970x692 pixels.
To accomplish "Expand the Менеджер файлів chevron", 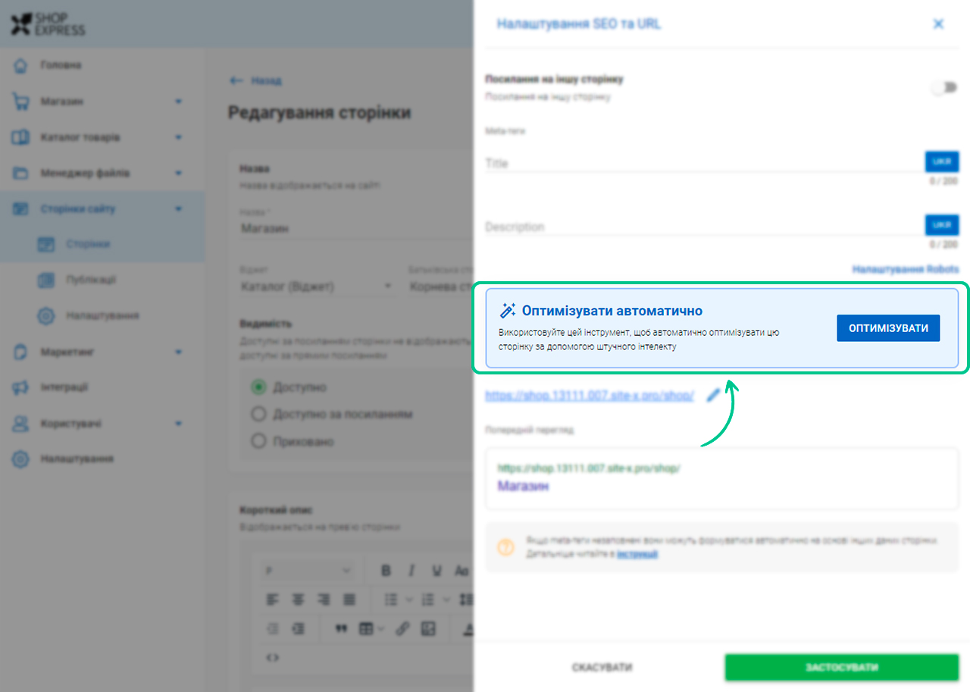I will 179,174.
